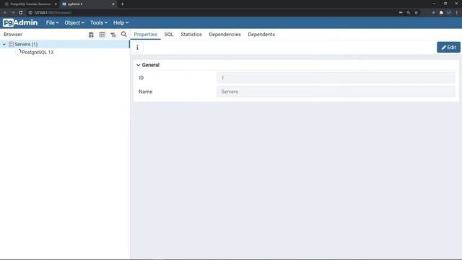Click the info icon button
The width and height of the screenshot is (462, 260).
(137, 48)
